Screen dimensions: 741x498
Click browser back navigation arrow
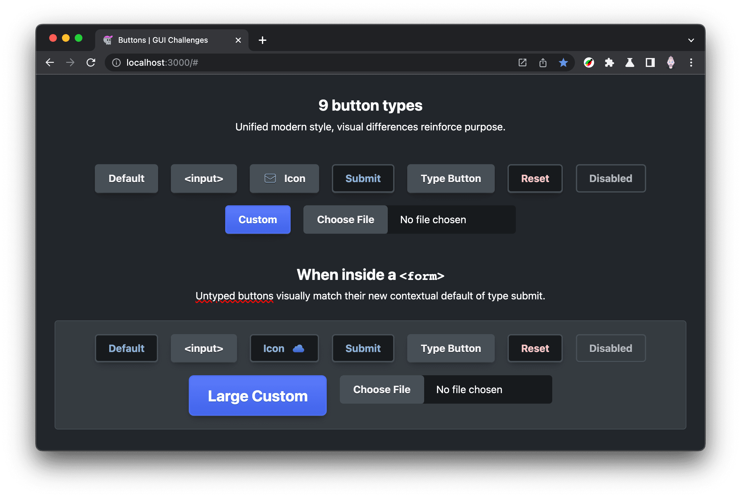pyautogui.click(x=49, y=62)
